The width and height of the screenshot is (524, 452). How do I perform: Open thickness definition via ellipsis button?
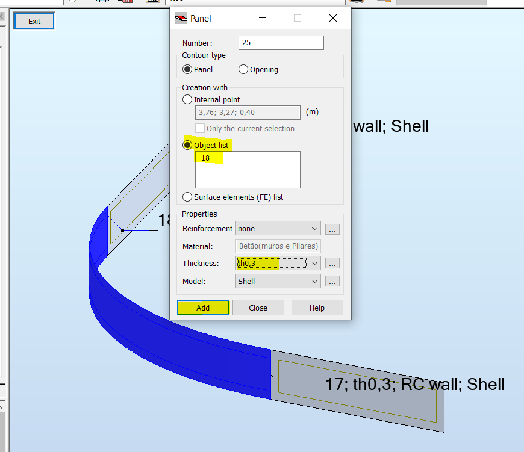[332, 263]
